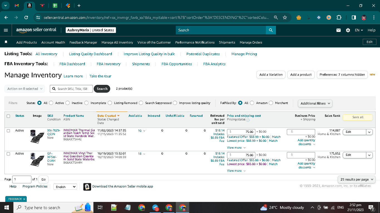Click the Pricing status info icon
This screenshot has width=380, height=213.
tap(248, 120)
